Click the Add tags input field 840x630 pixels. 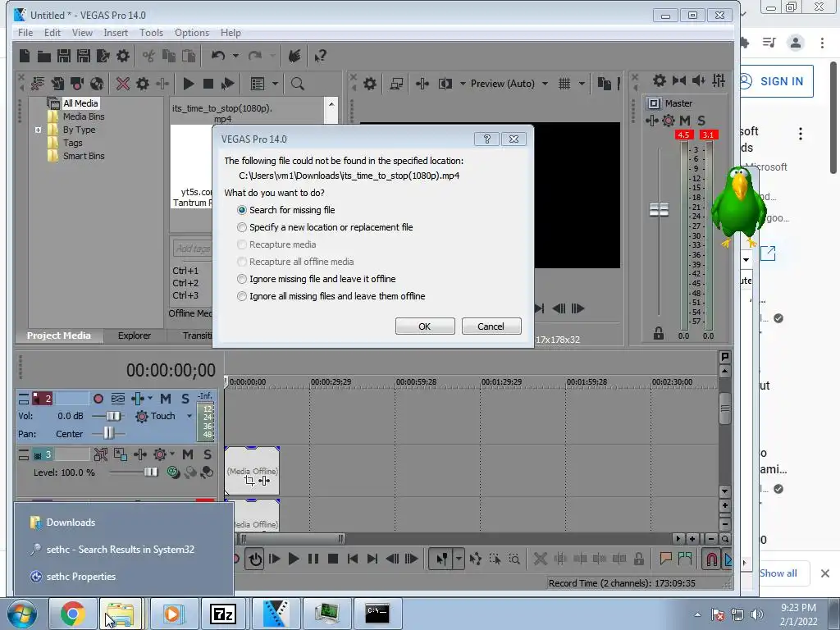point(193,248)
